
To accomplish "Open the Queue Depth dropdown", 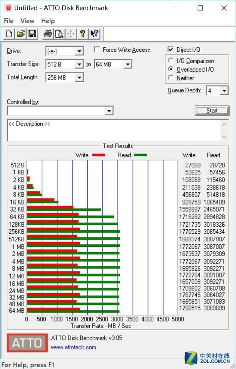I will (224, 91).
